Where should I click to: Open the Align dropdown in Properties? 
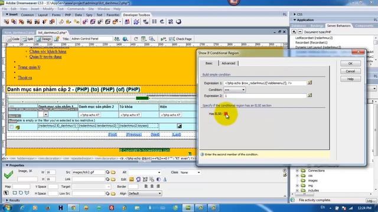[145, 194]
